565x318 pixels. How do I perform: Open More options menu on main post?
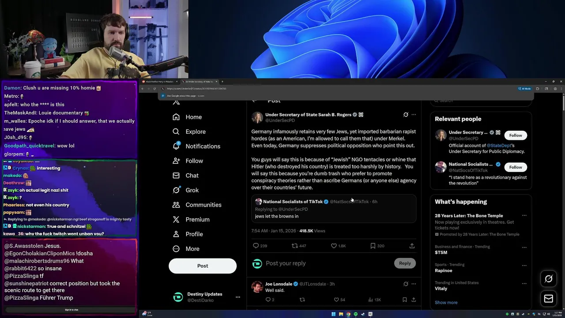pos(414,114)
